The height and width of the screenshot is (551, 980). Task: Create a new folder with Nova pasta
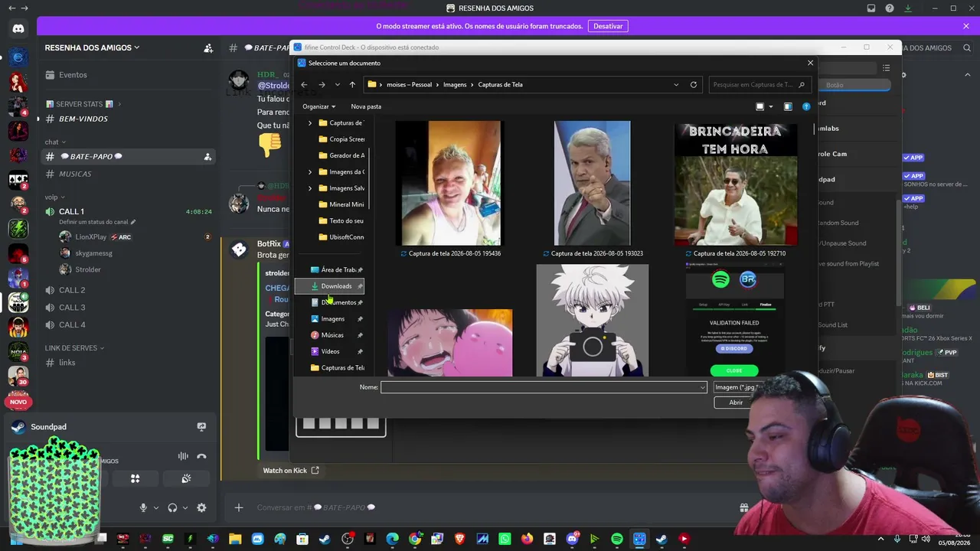pos(366,106)
